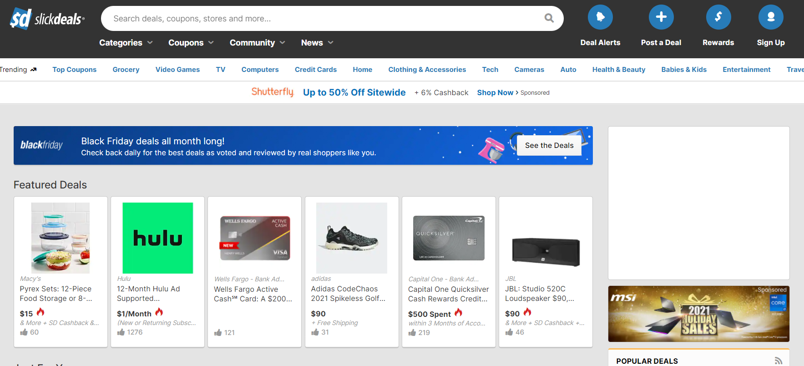Like the Hulu deal thumbs-up

[x=121, y=332]
